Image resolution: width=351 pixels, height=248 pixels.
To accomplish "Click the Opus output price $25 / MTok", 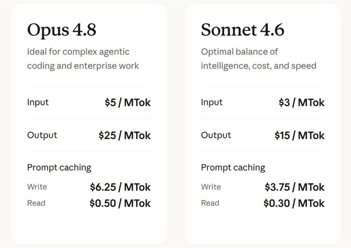I will (125, 135).
